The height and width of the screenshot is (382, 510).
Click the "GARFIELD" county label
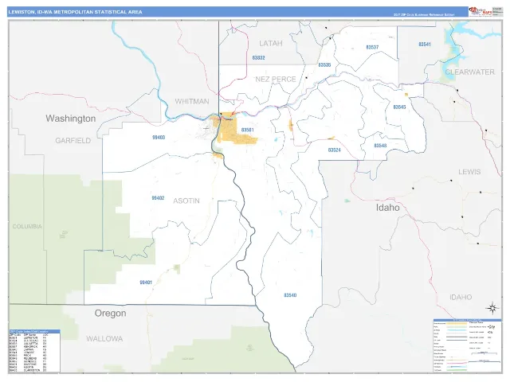coord(73,141)
